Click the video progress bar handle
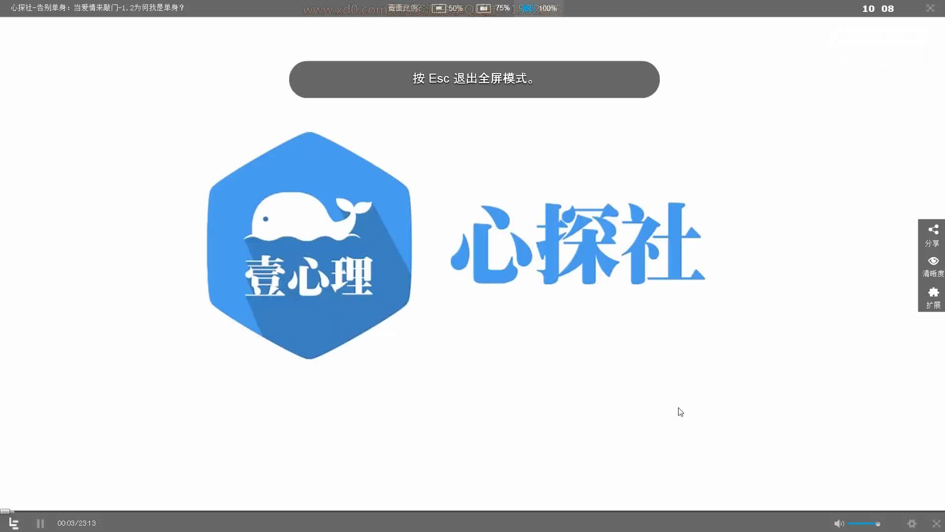This screenshot has width=945, height=532. [x=5, y=511]
